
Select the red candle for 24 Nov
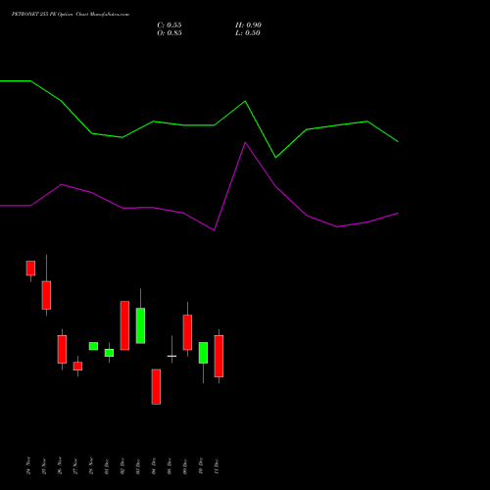[30, 269]
